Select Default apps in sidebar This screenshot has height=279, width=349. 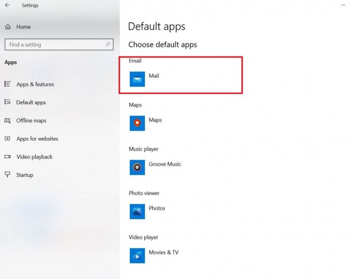[x=31, y=103]
